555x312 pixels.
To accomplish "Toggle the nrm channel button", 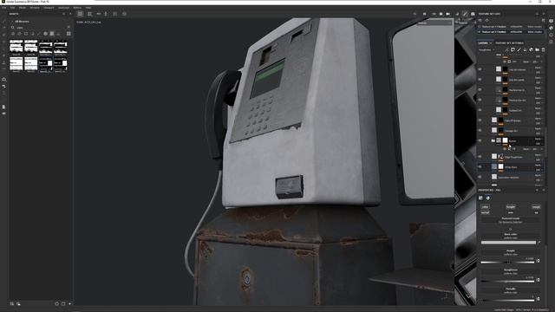I will click(x=511, y=212).
